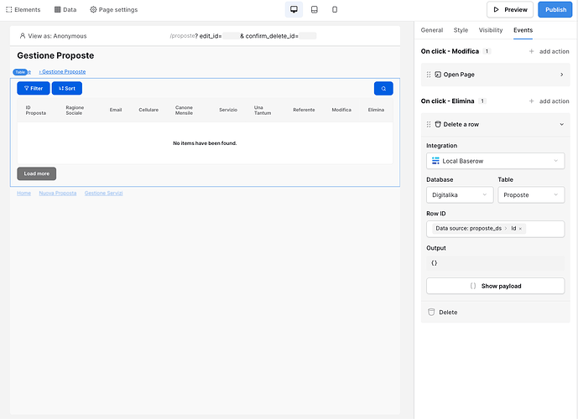The width and height of the screenshot is (578, 419).
Task: Click View as: Anonymous selector
Action: [53, 36]
